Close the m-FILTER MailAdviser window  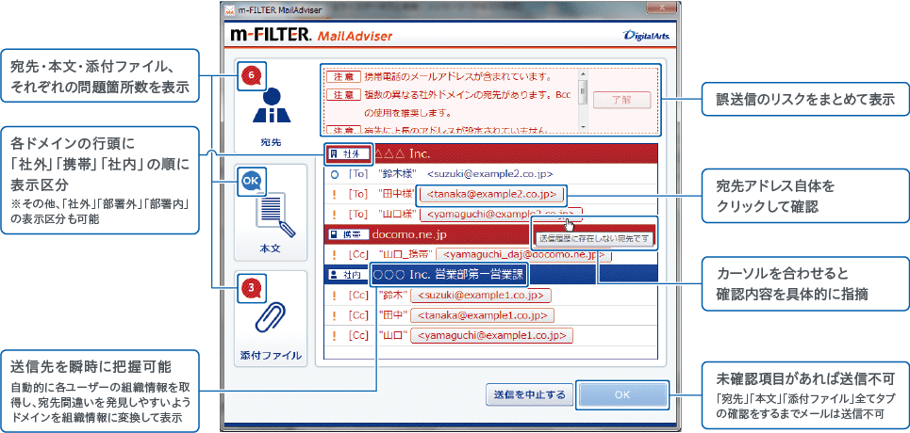tap(662, 8)
